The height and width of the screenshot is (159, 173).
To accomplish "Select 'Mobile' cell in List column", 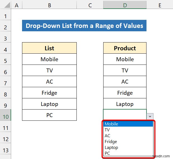I will pyautogui.click(x=49, y=59).
